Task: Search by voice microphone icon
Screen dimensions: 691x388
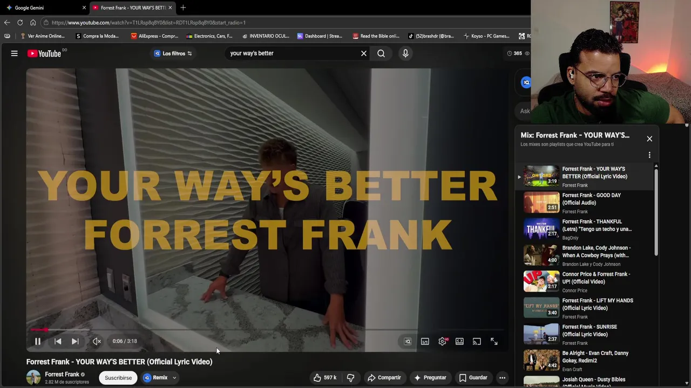Action: [x=405, y=53]
